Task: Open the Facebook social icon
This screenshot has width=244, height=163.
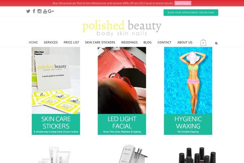Action: click(x=34, y=11)
